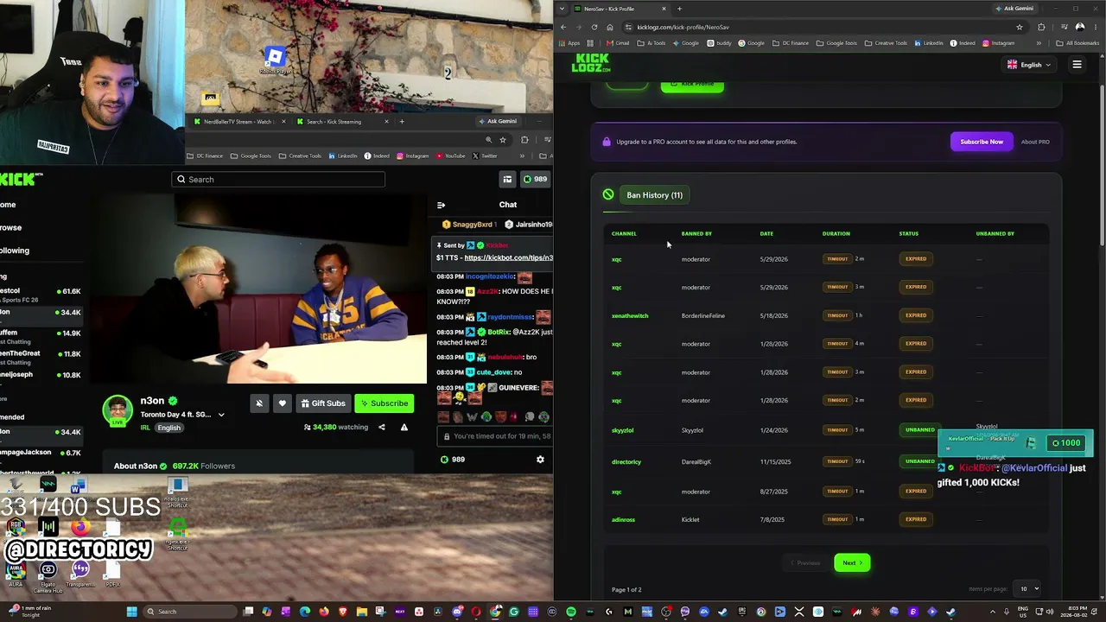Viewport: 1106px width, 622px height.
Task: Open Kick chat settings gear
Action: 540,460
